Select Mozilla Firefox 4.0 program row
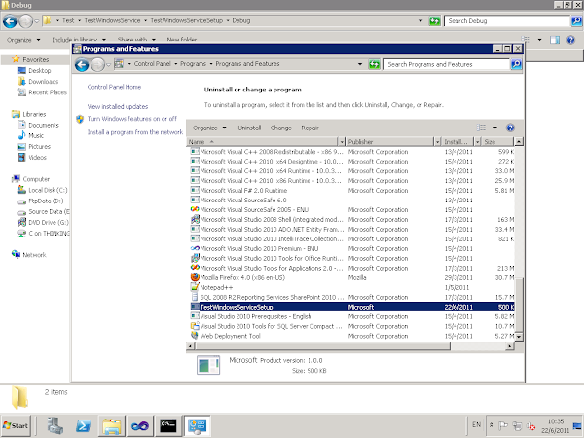Viewport: 584px width, 438px height. click(352, 277)
